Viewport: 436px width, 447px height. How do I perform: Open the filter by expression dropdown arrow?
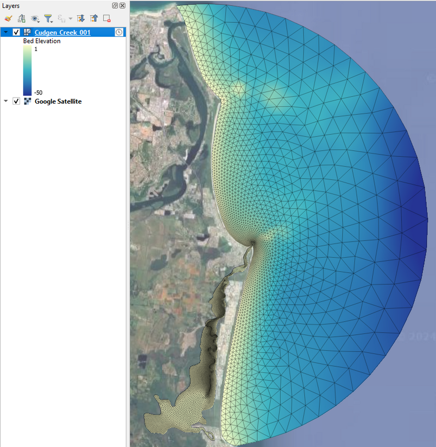coord(71,19)
